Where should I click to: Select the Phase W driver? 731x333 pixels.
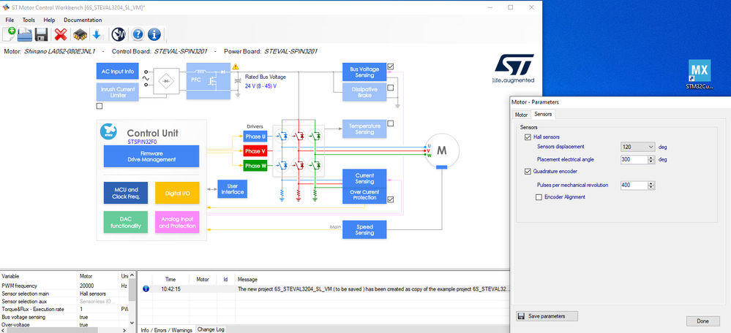255,166
